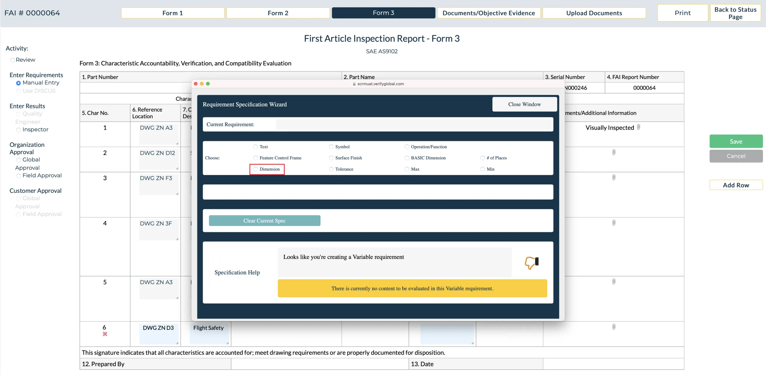Click the paperclip attachment icon in row 2
This screenshot has width=766, height=375.
click(x=614, y=152)
